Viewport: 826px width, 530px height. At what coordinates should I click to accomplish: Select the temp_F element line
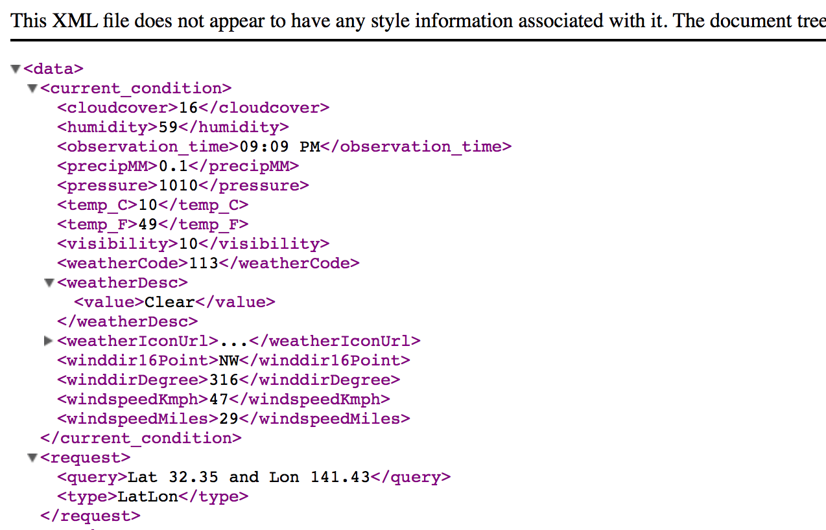click(x=153, y=224)
